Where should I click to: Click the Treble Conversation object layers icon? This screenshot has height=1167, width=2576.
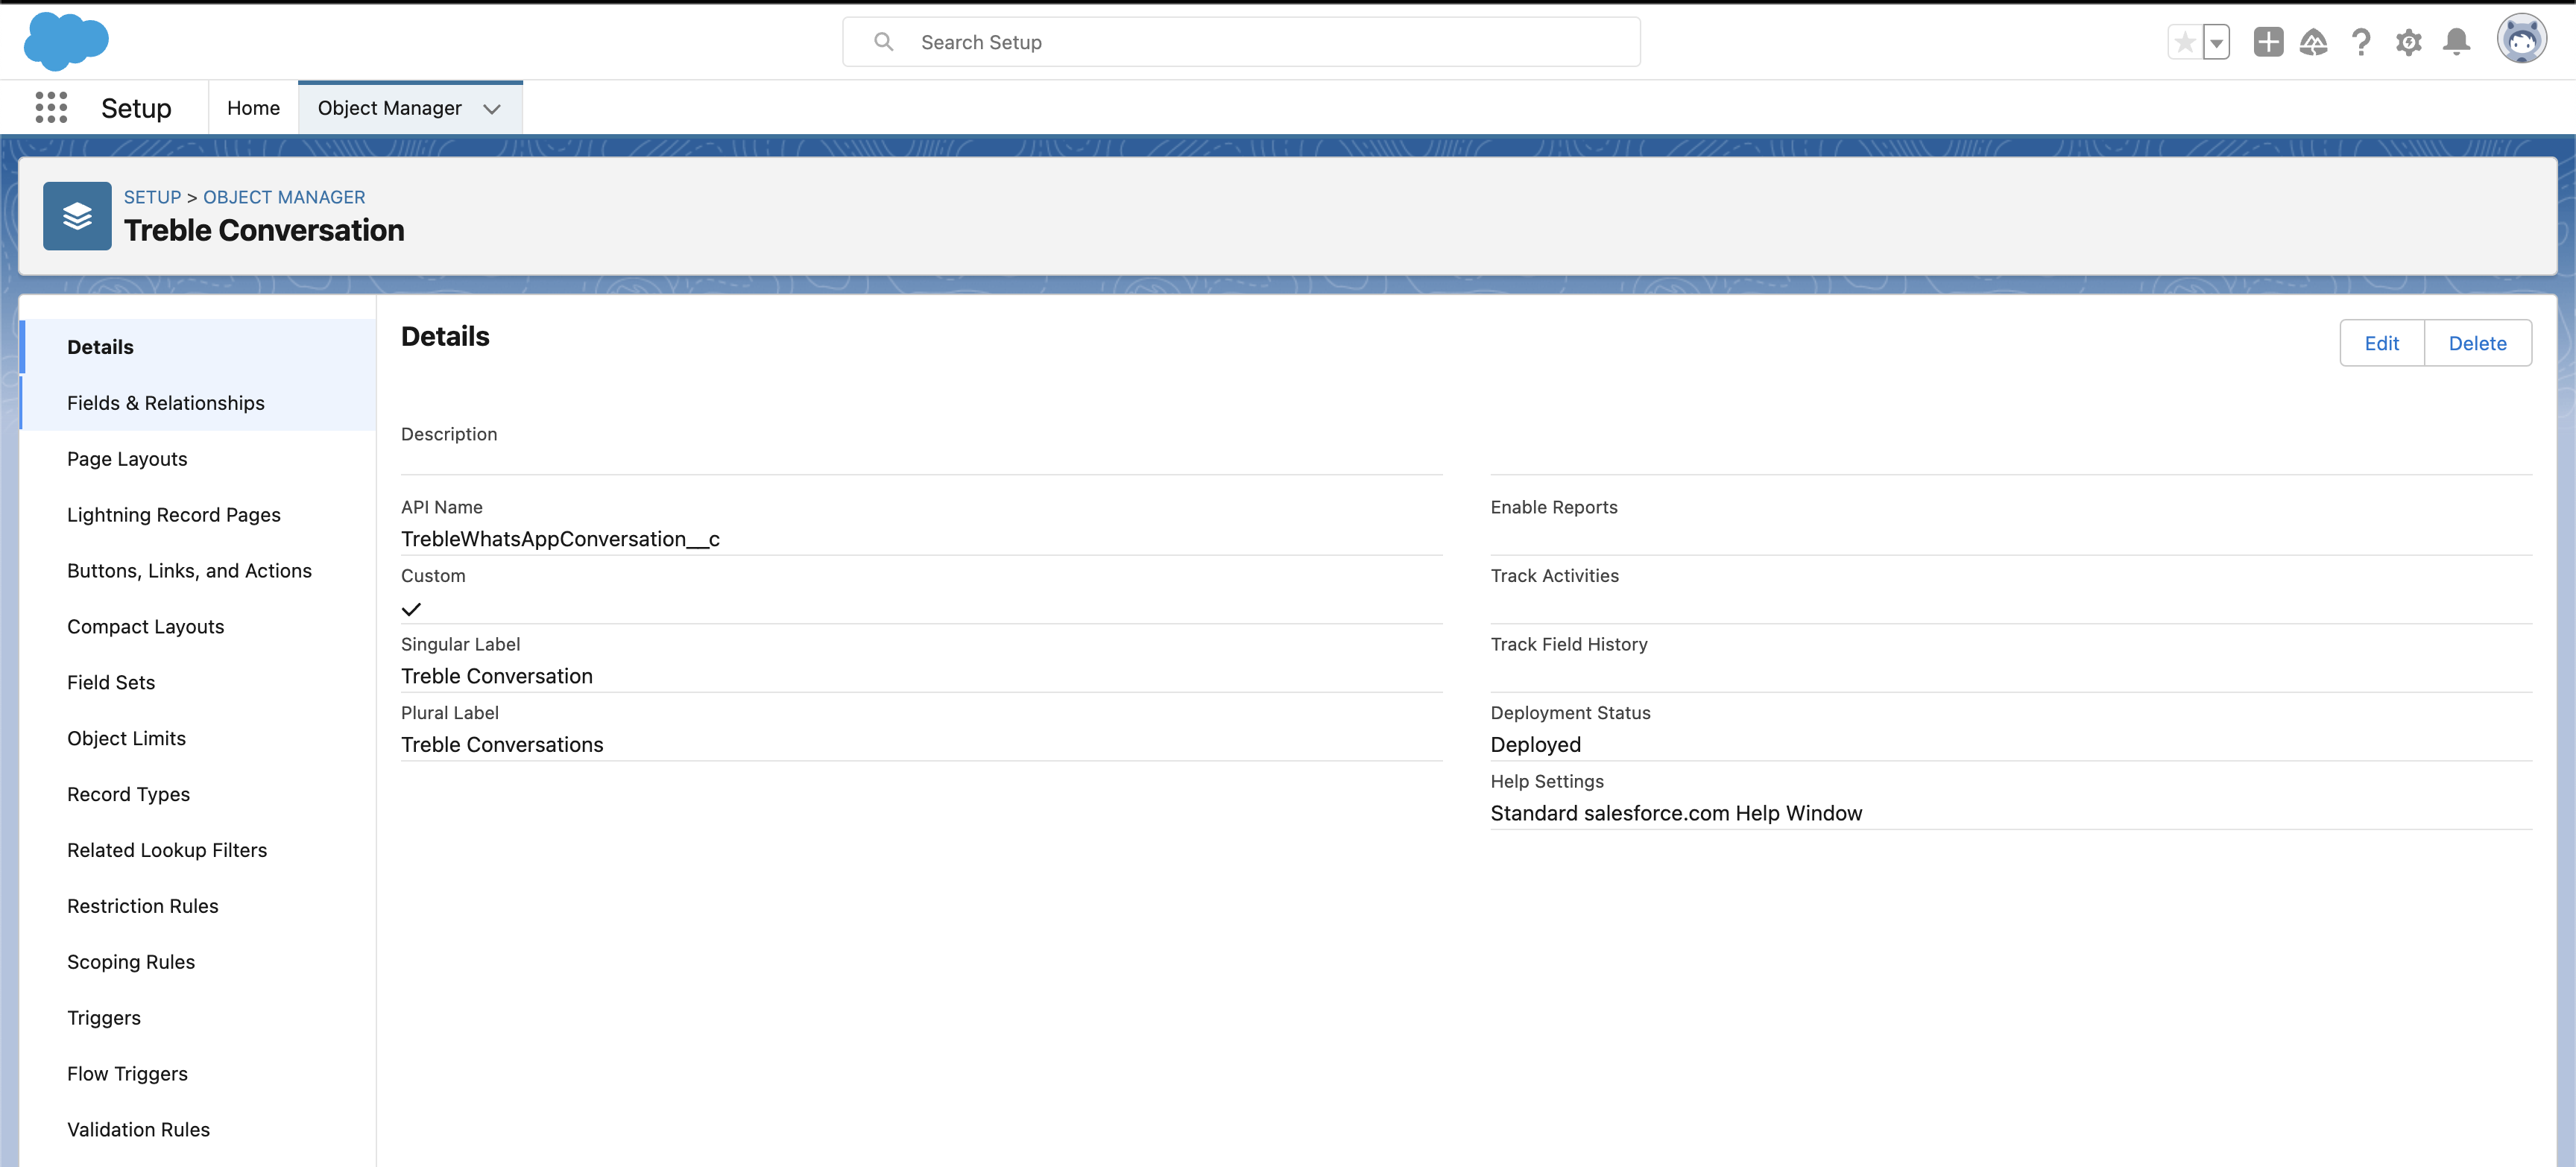[77, 216]
